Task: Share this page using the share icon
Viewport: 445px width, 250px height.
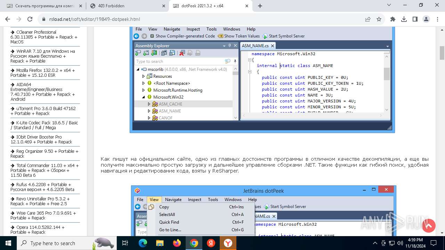Action: pyautogui.click(x=368, y=19)
